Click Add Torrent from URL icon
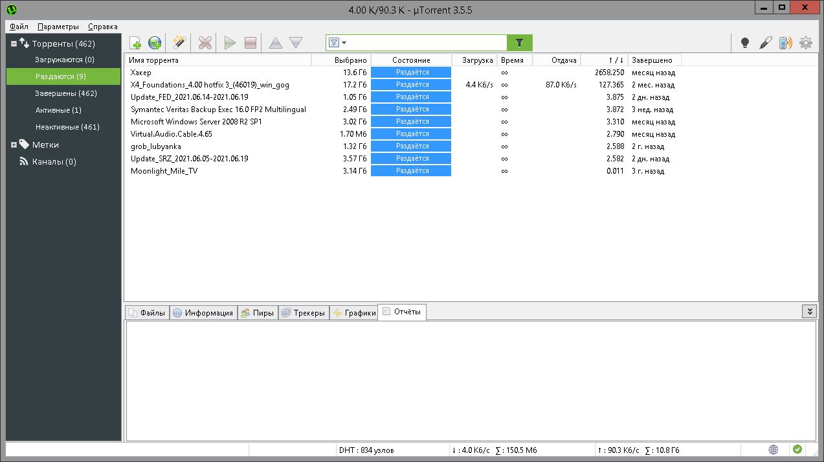The height and width of the screenshot is (462, 824). [x=155, y=43]
